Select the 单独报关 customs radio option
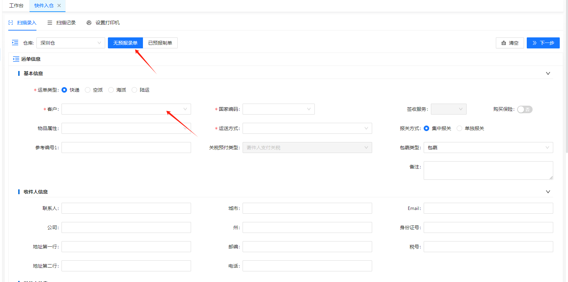 [459, 128]
